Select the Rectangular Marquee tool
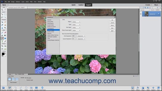 [x=5, y=14]
